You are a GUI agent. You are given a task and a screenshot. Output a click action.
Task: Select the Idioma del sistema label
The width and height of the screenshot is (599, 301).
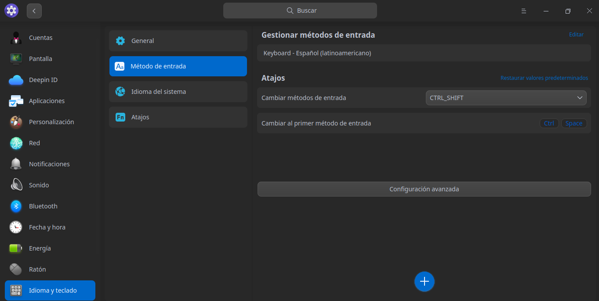[159, 92]
